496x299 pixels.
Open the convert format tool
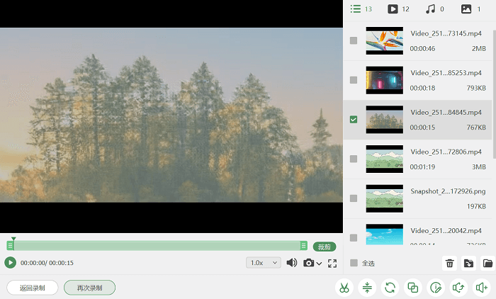(390, 288)
